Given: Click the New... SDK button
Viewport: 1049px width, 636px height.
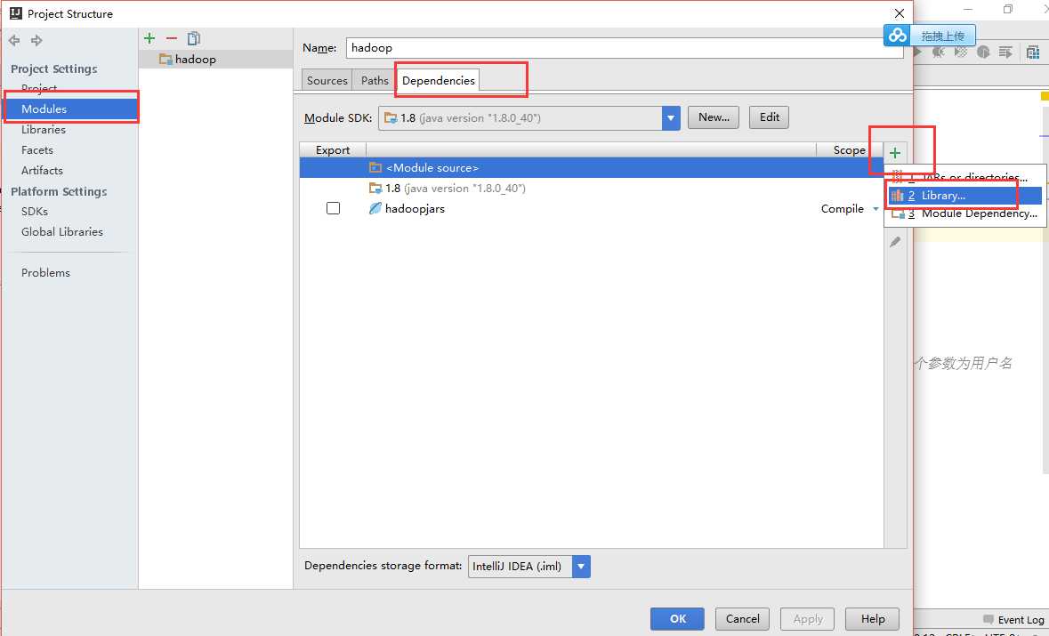Looking at the screenshot, I should pos(714,117).
